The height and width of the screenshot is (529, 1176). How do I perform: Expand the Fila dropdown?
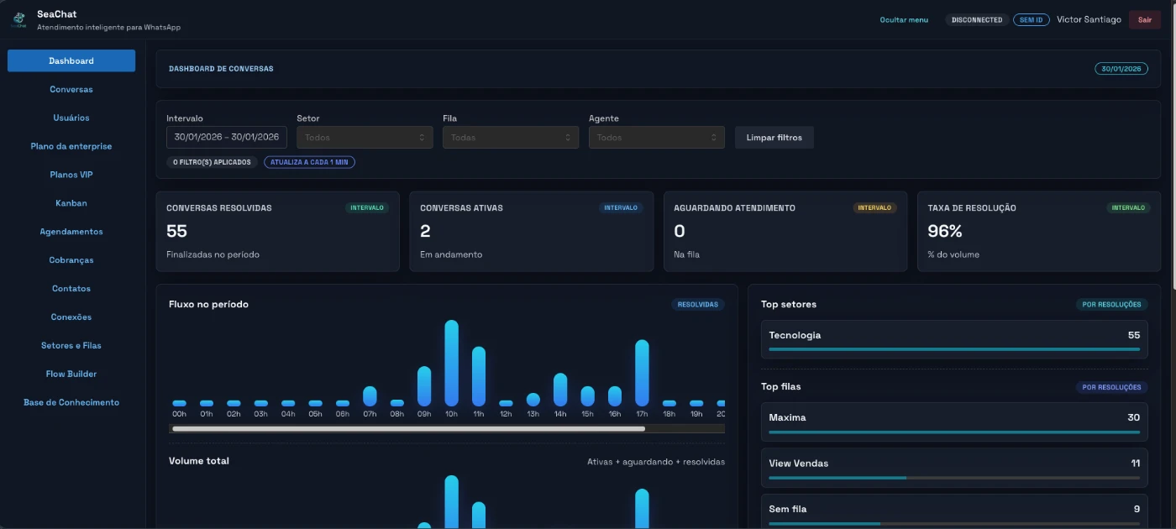510,138
